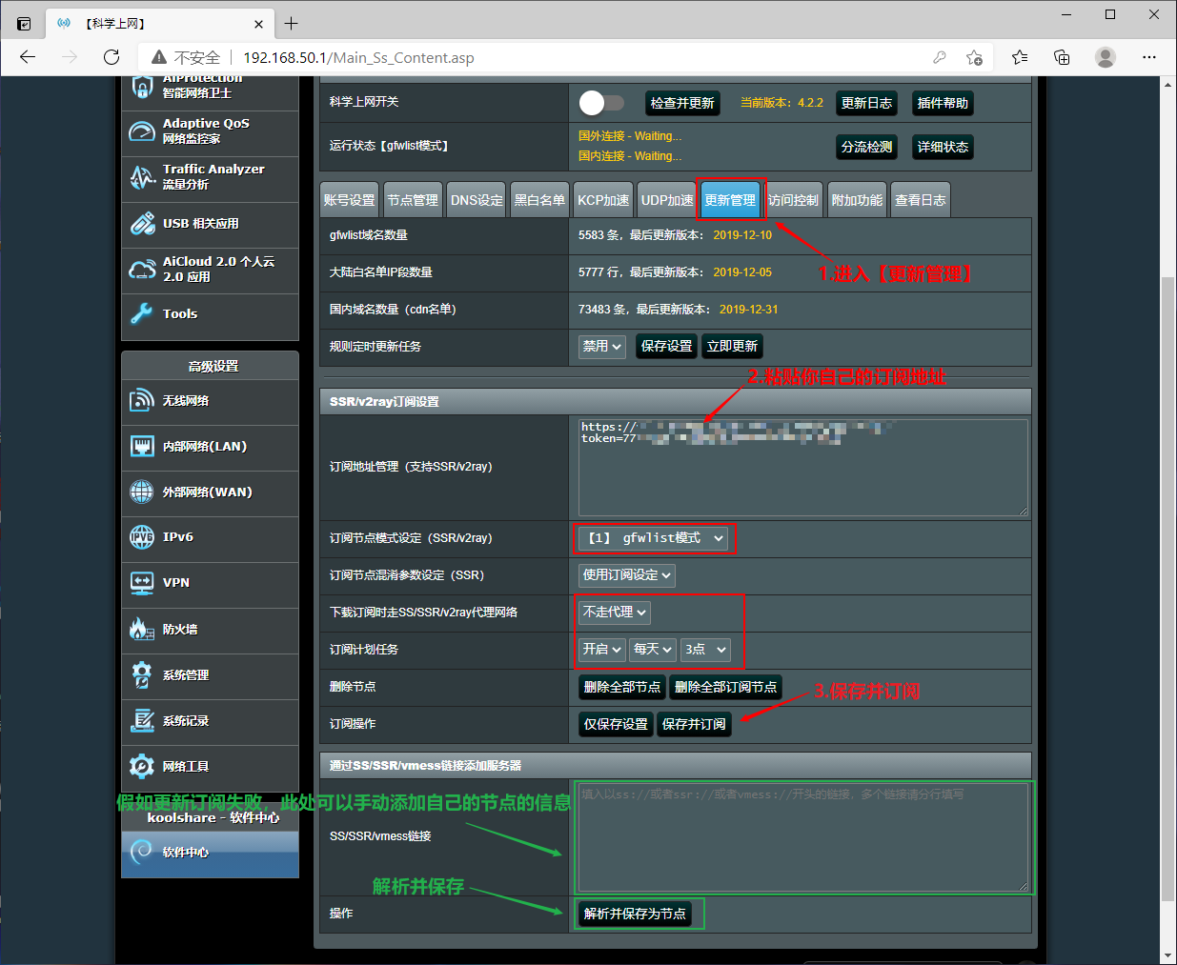
Task: Switch to the 节点管理 tab
Action: pyautogui.click(x=413, y=200)
